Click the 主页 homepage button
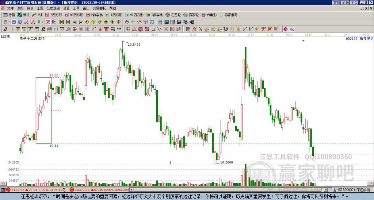Image resolution: width=374 pixels, height=200 pixels. (354, 3)
